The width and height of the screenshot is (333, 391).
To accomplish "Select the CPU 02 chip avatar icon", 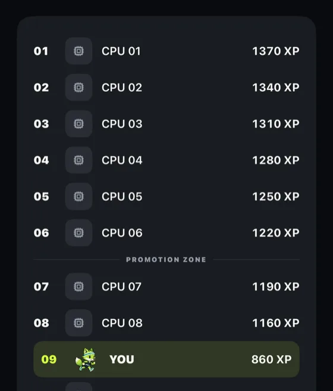I will (x=78, y=88).
